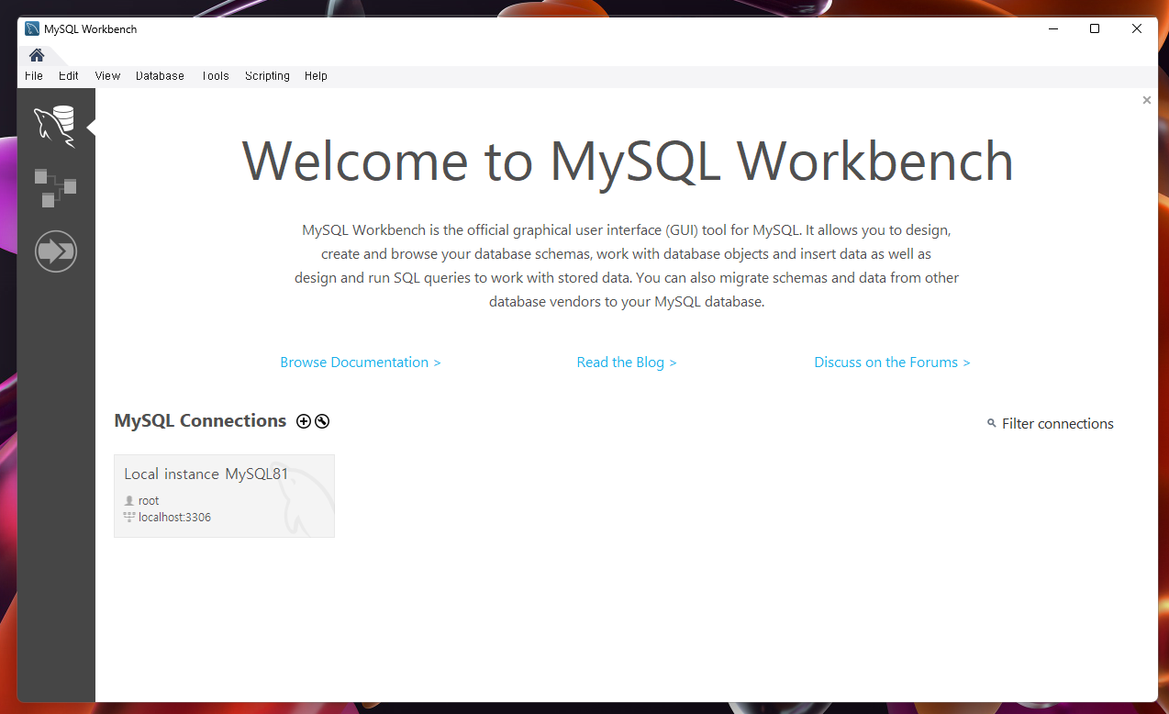1169x714 pixels.
Task: Open the Help menu
Action: pos(316,76)
